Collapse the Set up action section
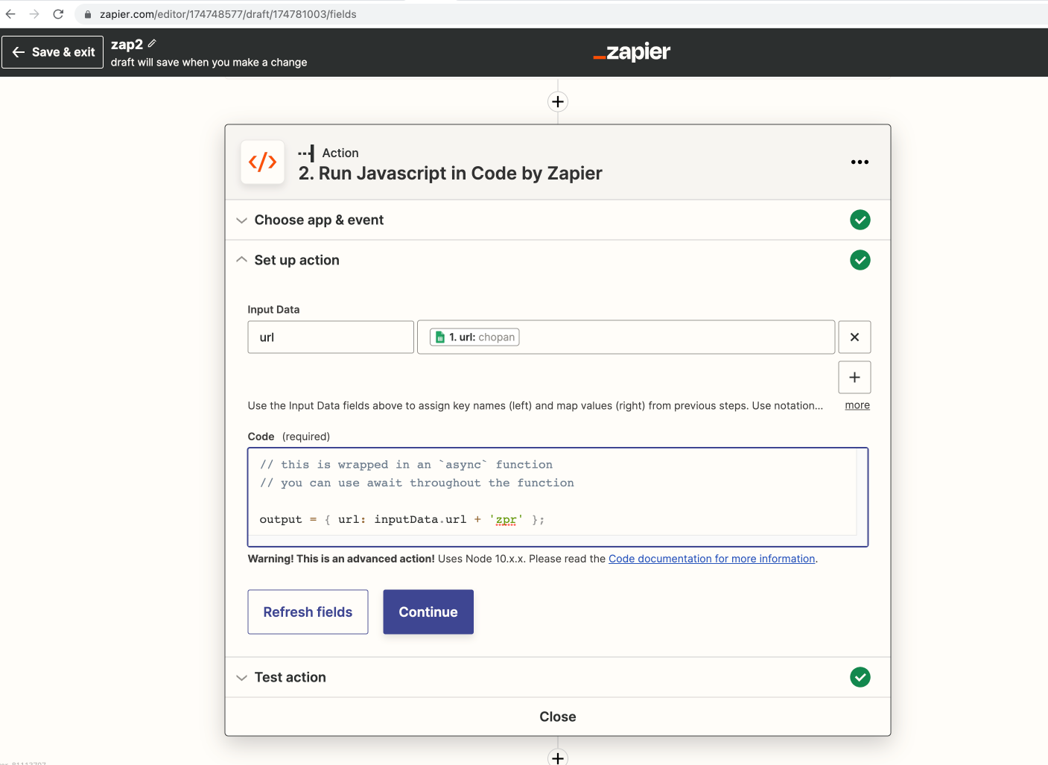This screenshot has width=1048, height=765. [x=558, y=260]
